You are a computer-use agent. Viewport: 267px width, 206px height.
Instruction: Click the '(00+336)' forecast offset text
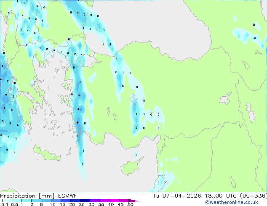click(254, 196)
